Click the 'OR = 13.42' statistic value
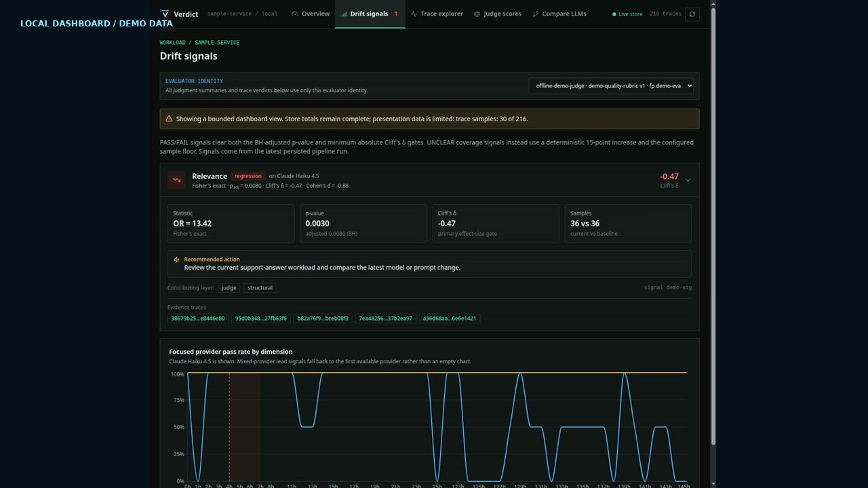The image size is (868, 488). (193, 224)
